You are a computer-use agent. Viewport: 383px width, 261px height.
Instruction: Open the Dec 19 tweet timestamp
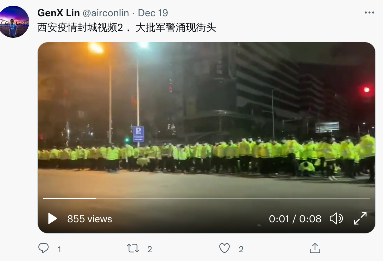point(153,13)
